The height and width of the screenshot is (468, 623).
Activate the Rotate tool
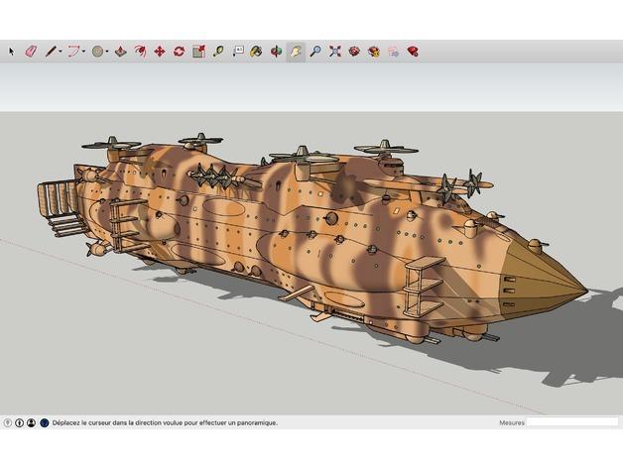click(x=179, y=51)
